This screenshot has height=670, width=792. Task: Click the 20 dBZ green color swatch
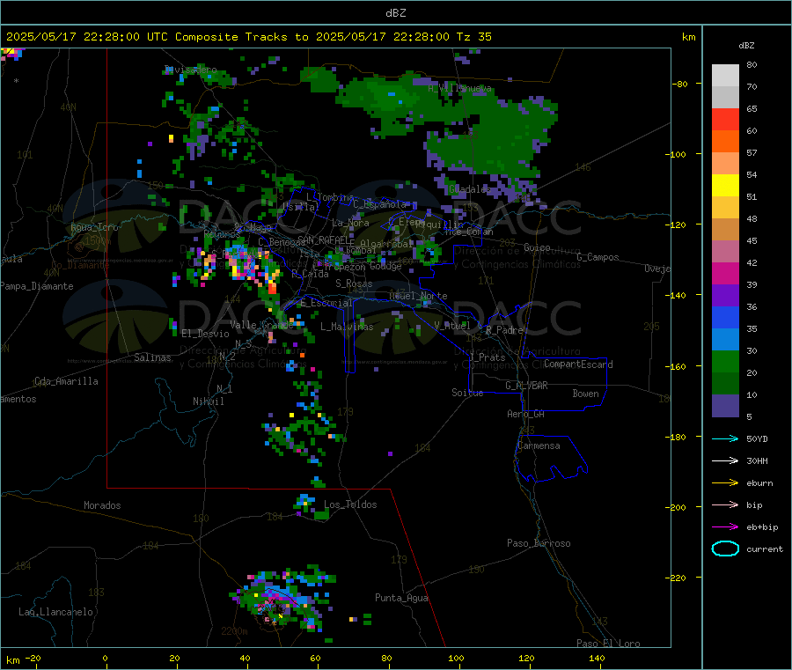725,361
